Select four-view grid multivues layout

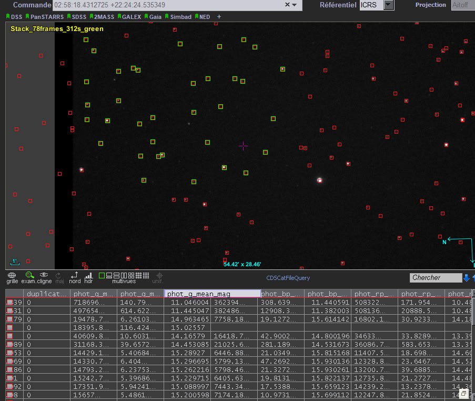click(x=131, y=276)
